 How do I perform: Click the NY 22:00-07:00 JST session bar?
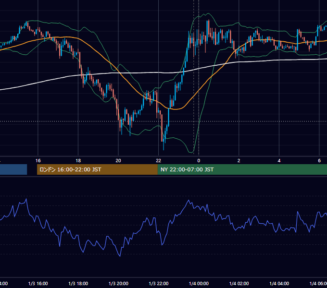[242, 169]
